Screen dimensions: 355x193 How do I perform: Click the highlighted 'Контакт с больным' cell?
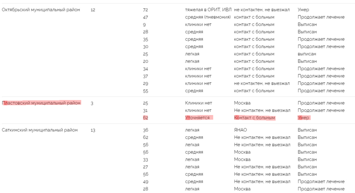pos(255,118)
